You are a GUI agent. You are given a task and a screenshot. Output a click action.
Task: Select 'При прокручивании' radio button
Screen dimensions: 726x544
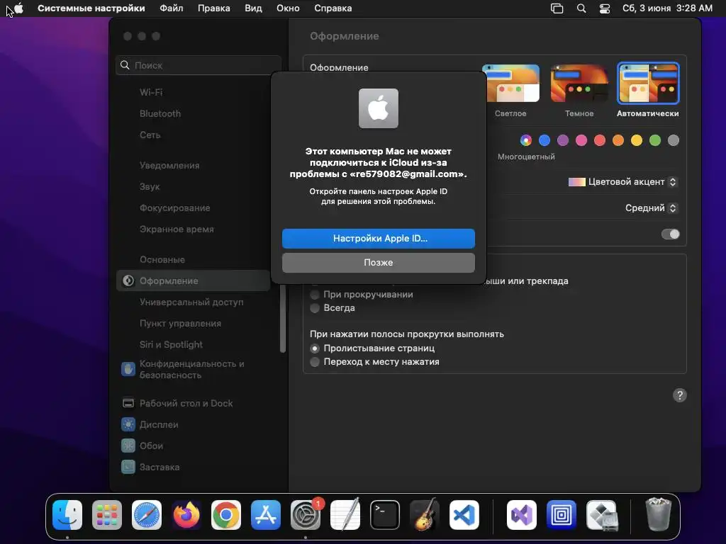point(315,295)
